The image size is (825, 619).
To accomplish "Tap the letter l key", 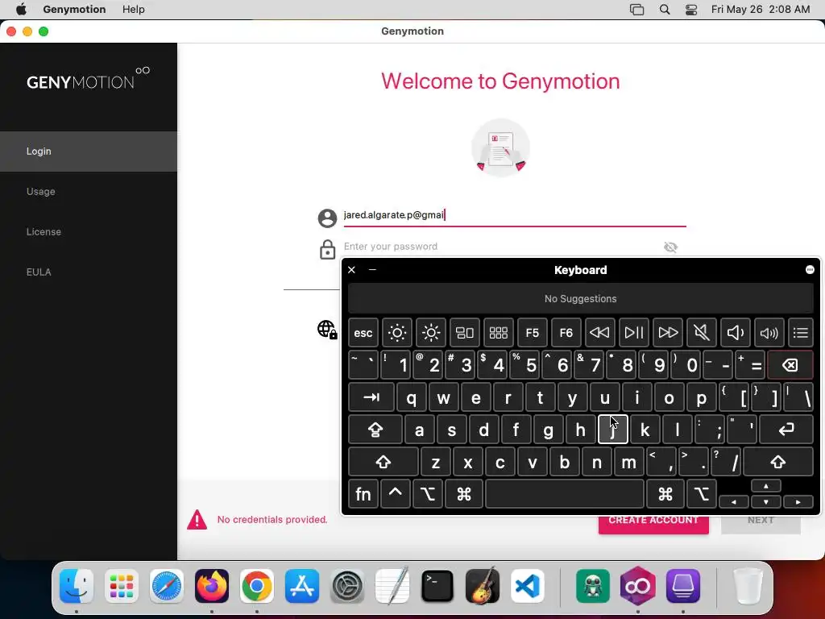I will [x=677, y=430].
